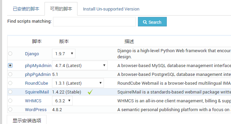Click the 描述 column header
Screen dimensions: 231x124
coord(129,41)
